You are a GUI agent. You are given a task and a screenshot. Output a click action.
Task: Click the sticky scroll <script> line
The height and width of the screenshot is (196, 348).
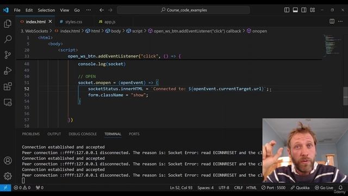(67, 50)
